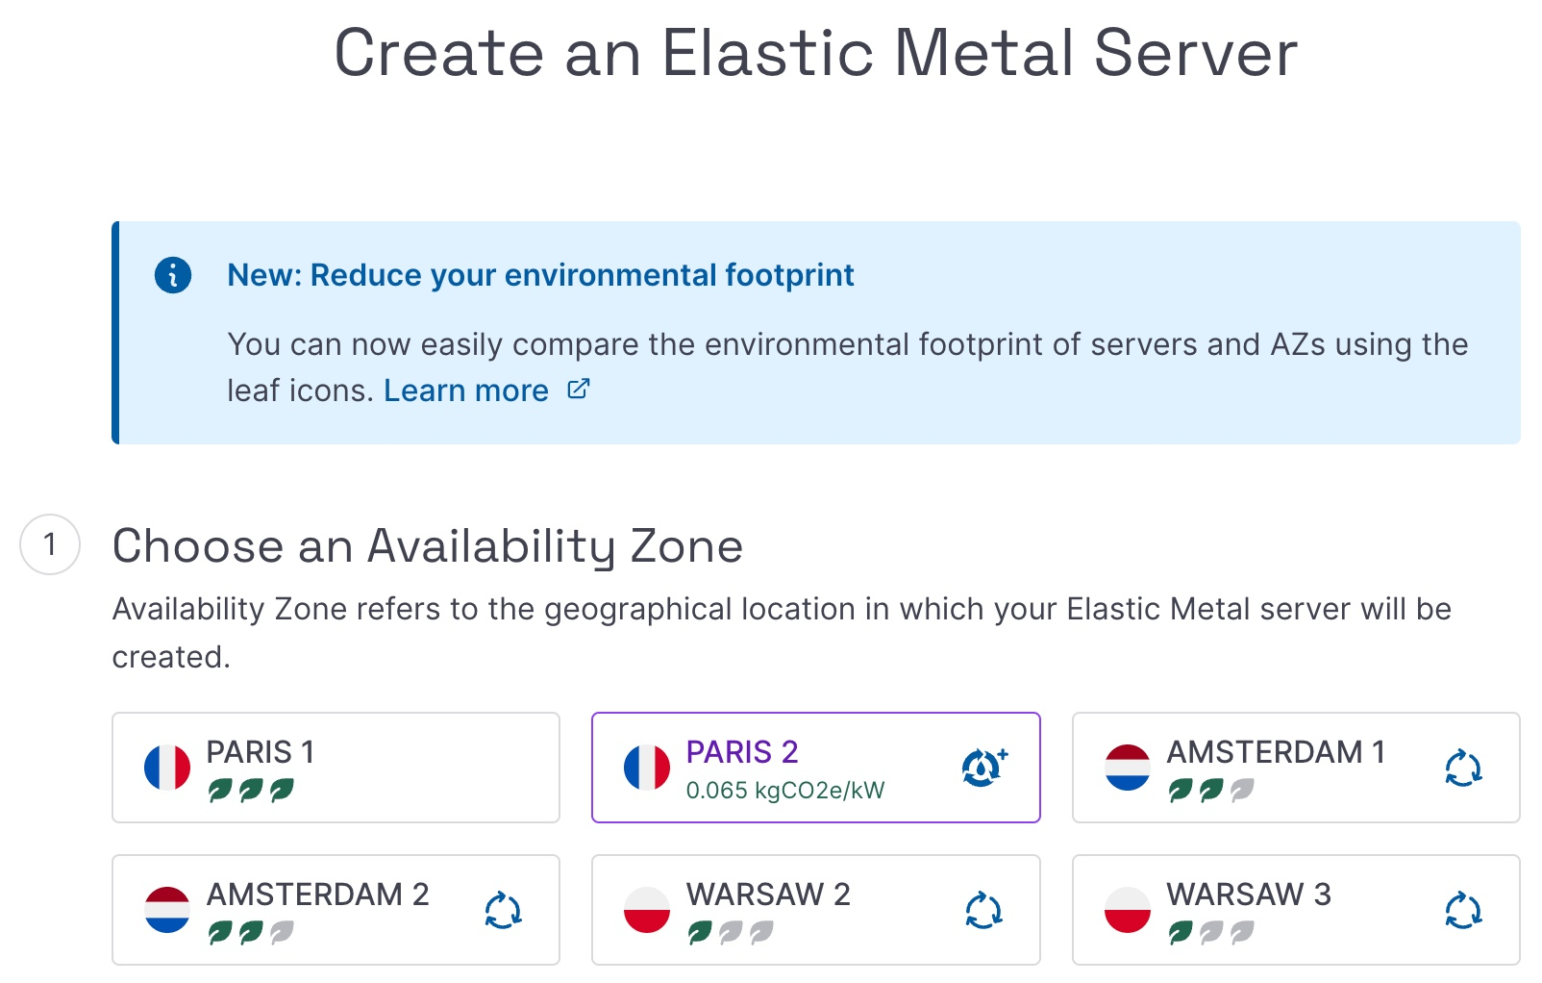
Task: Click the info icon in the blue banner
Action: 173,274
